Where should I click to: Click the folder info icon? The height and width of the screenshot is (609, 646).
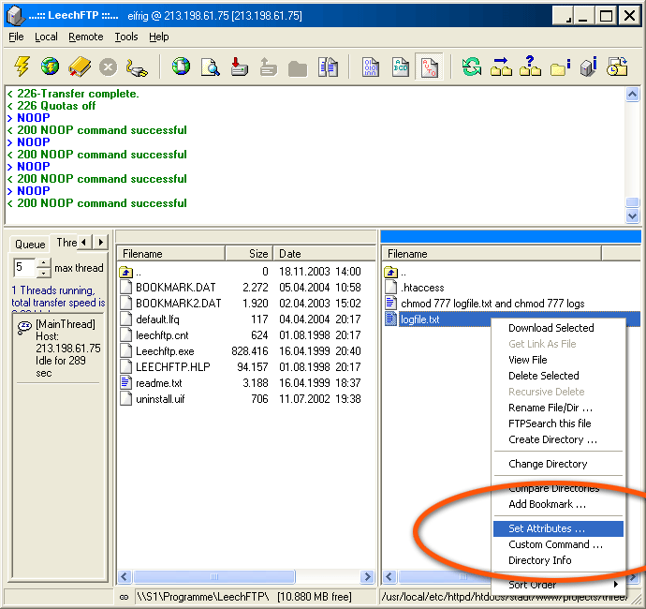coord(560,67)
